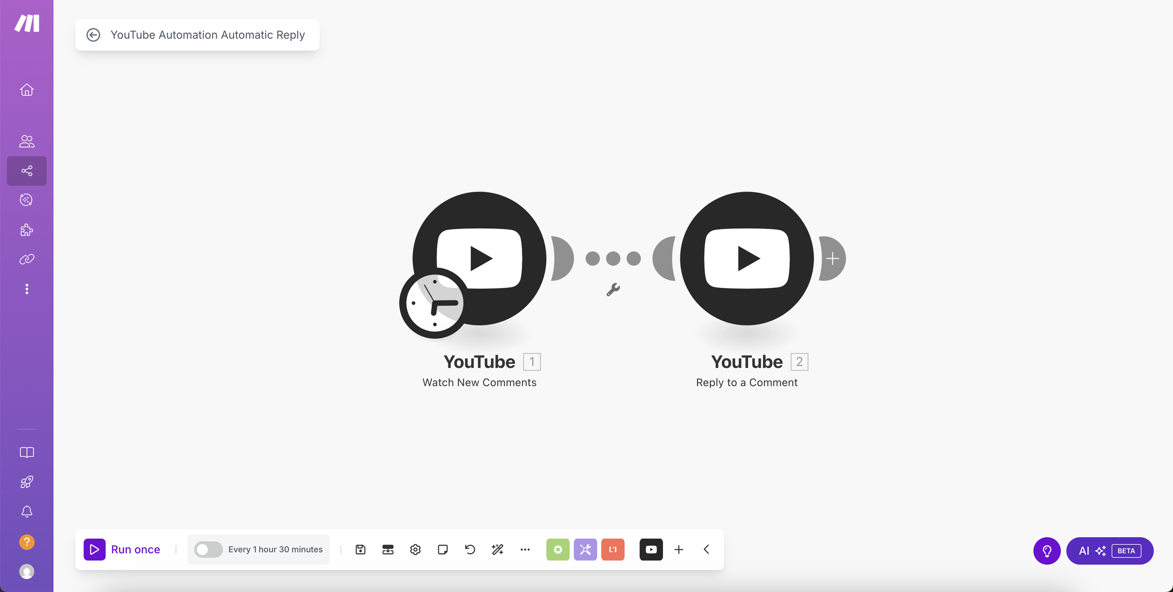The width and height of the screenshot is (1173, 592).
Task: Toggle the scenario scheduling switch on
Action: tap(208, 549)
